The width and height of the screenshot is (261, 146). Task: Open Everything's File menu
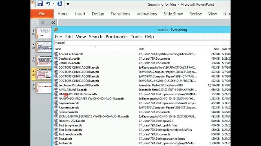point(58,36)
